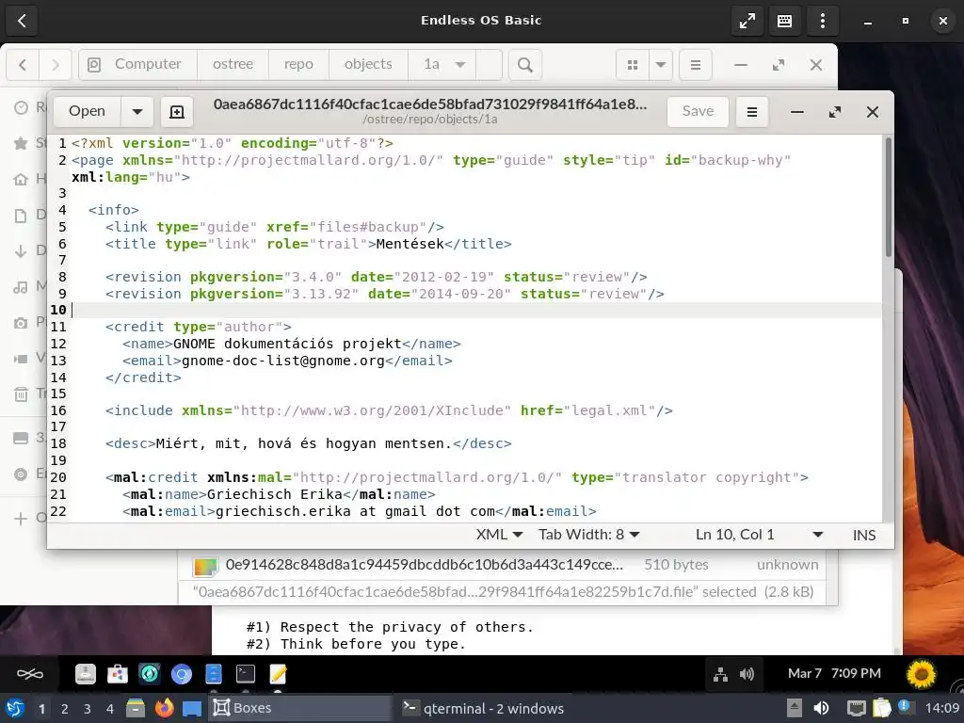The height and width of the screenshot is (723, 964).
Task: Open the ostree path segment
Action: (x=233, y=65)
